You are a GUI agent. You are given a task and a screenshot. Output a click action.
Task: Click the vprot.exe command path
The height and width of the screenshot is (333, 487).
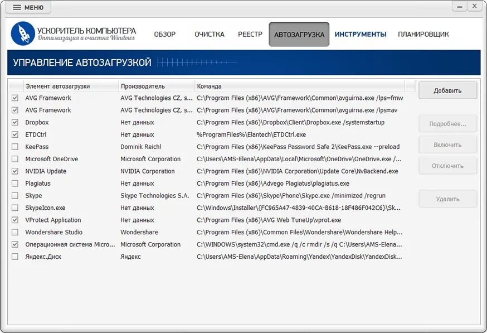pos(269,220)
